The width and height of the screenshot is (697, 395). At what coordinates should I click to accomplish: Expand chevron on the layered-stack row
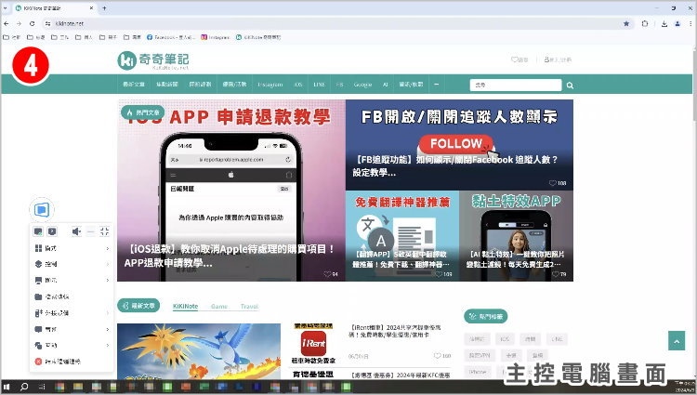(108, 264)
